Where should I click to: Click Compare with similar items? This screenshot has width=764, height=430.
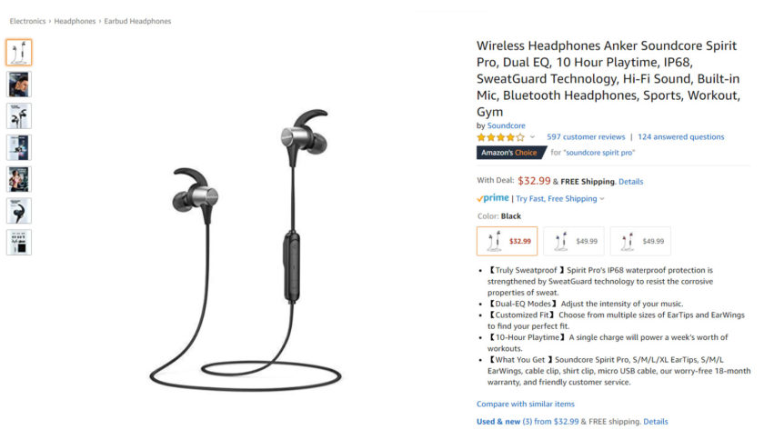[526, 404]
